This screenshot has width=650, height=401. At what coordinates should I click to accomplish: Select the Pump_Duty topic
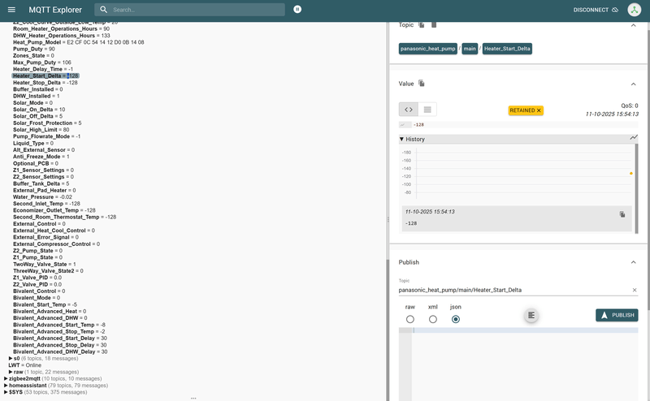click(33, 49)
